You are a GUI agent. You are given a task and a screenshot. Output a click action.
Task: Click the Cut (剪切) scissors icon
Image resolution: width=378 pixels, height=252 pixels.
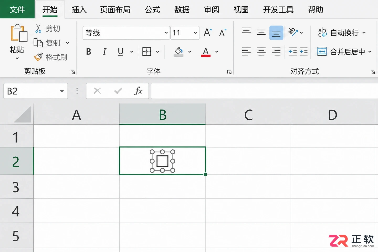tap(38, 28)
